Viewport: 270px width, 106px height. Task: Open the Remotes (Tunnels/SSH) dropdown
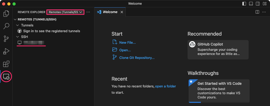65,12
